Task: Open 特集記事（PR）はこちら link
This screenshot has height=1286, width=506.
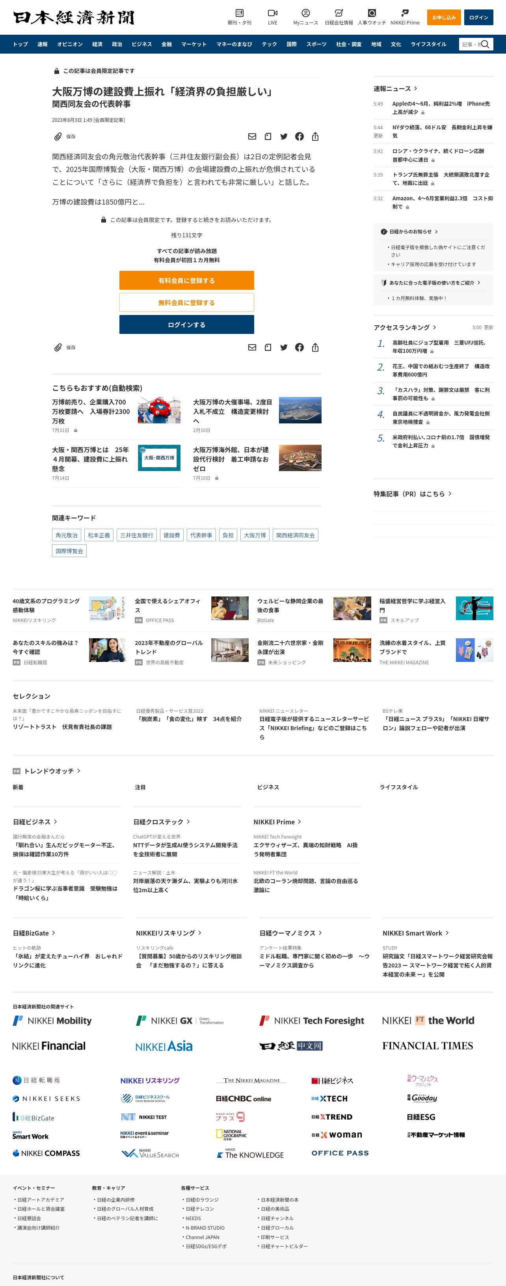Action: pyautogui.click(x=412, y=494)
